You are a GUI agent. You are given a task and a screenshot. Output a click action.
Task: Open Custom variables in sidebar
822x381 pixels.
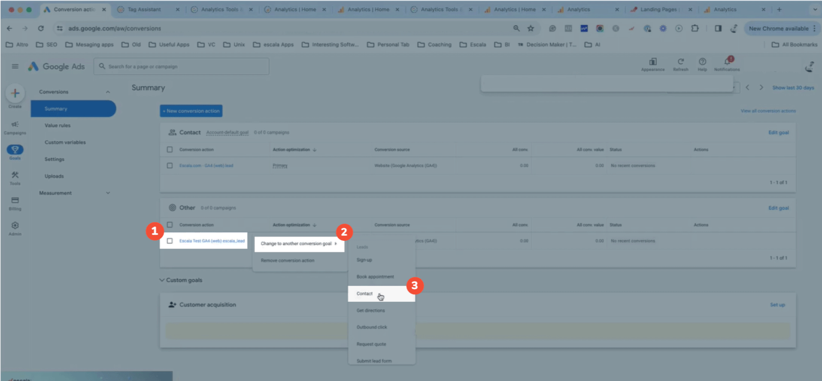[65, 142]
